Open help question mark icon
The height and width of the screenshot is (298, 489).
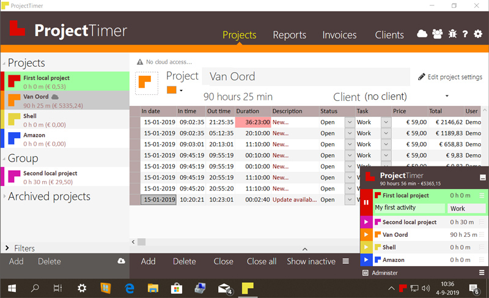(x=465, y=34)
